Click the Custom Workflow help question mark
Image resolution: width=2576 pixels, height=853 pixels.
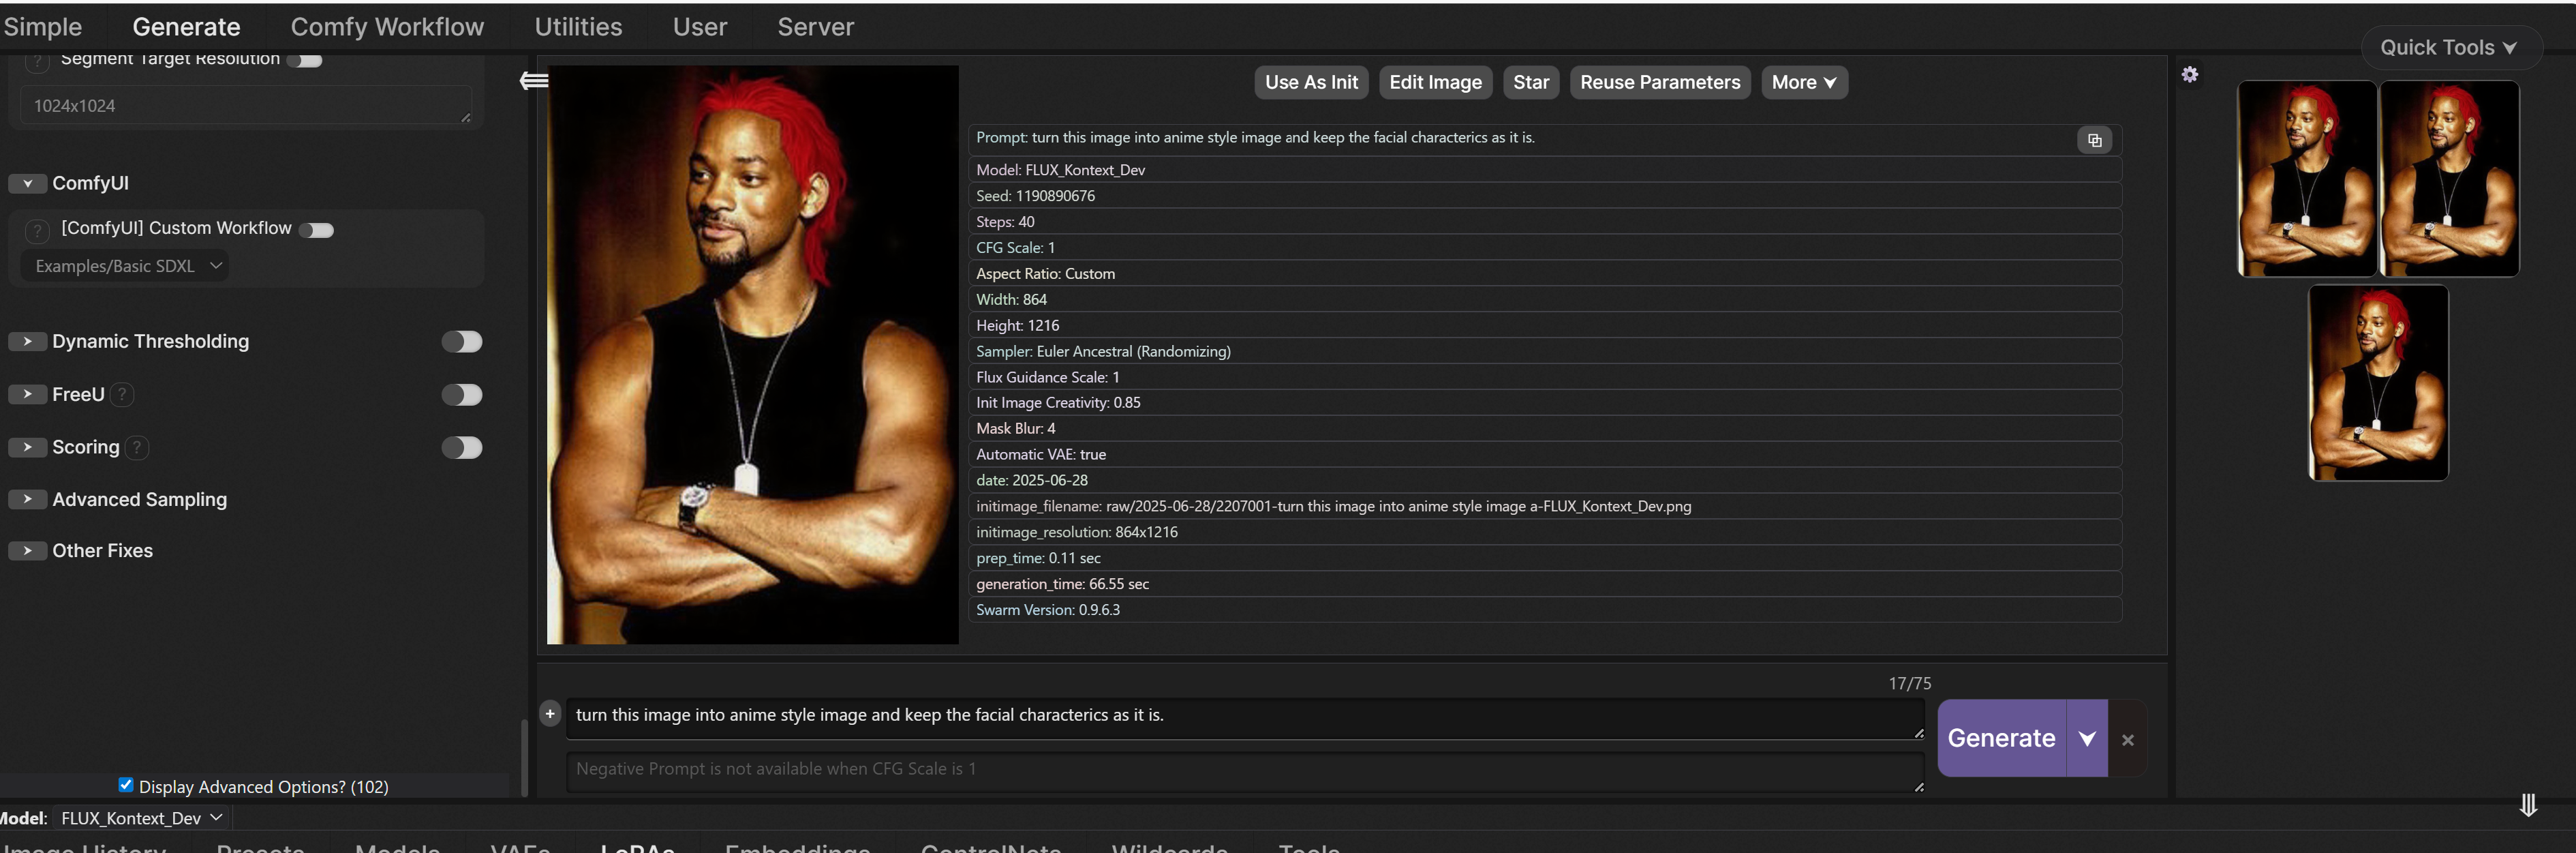tap(37, 231)
